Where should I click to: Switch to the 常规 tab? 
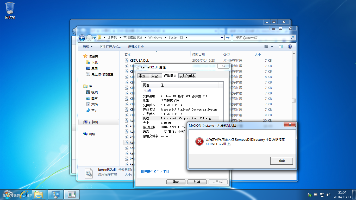pos(142,76)
